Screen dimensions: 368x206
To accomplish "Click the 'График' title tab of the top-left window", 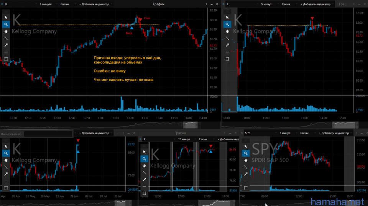I will [158, 4].
